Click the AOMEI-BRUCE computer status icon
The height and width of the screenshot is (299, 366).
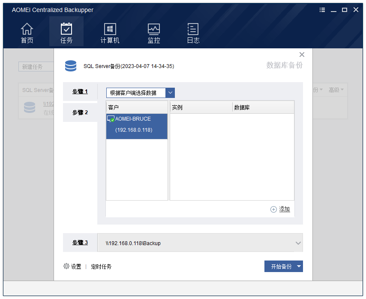[x=111, y=118]
